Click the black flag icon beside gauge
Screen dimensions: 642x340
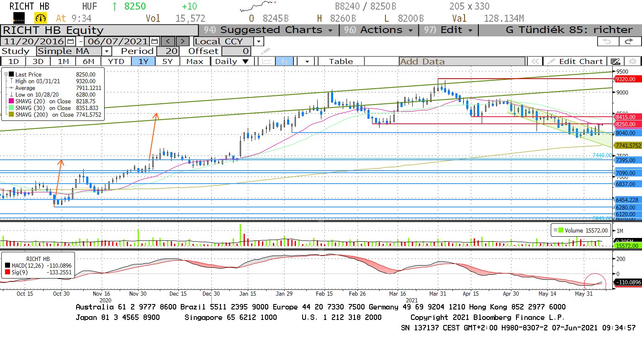point(19,18)
